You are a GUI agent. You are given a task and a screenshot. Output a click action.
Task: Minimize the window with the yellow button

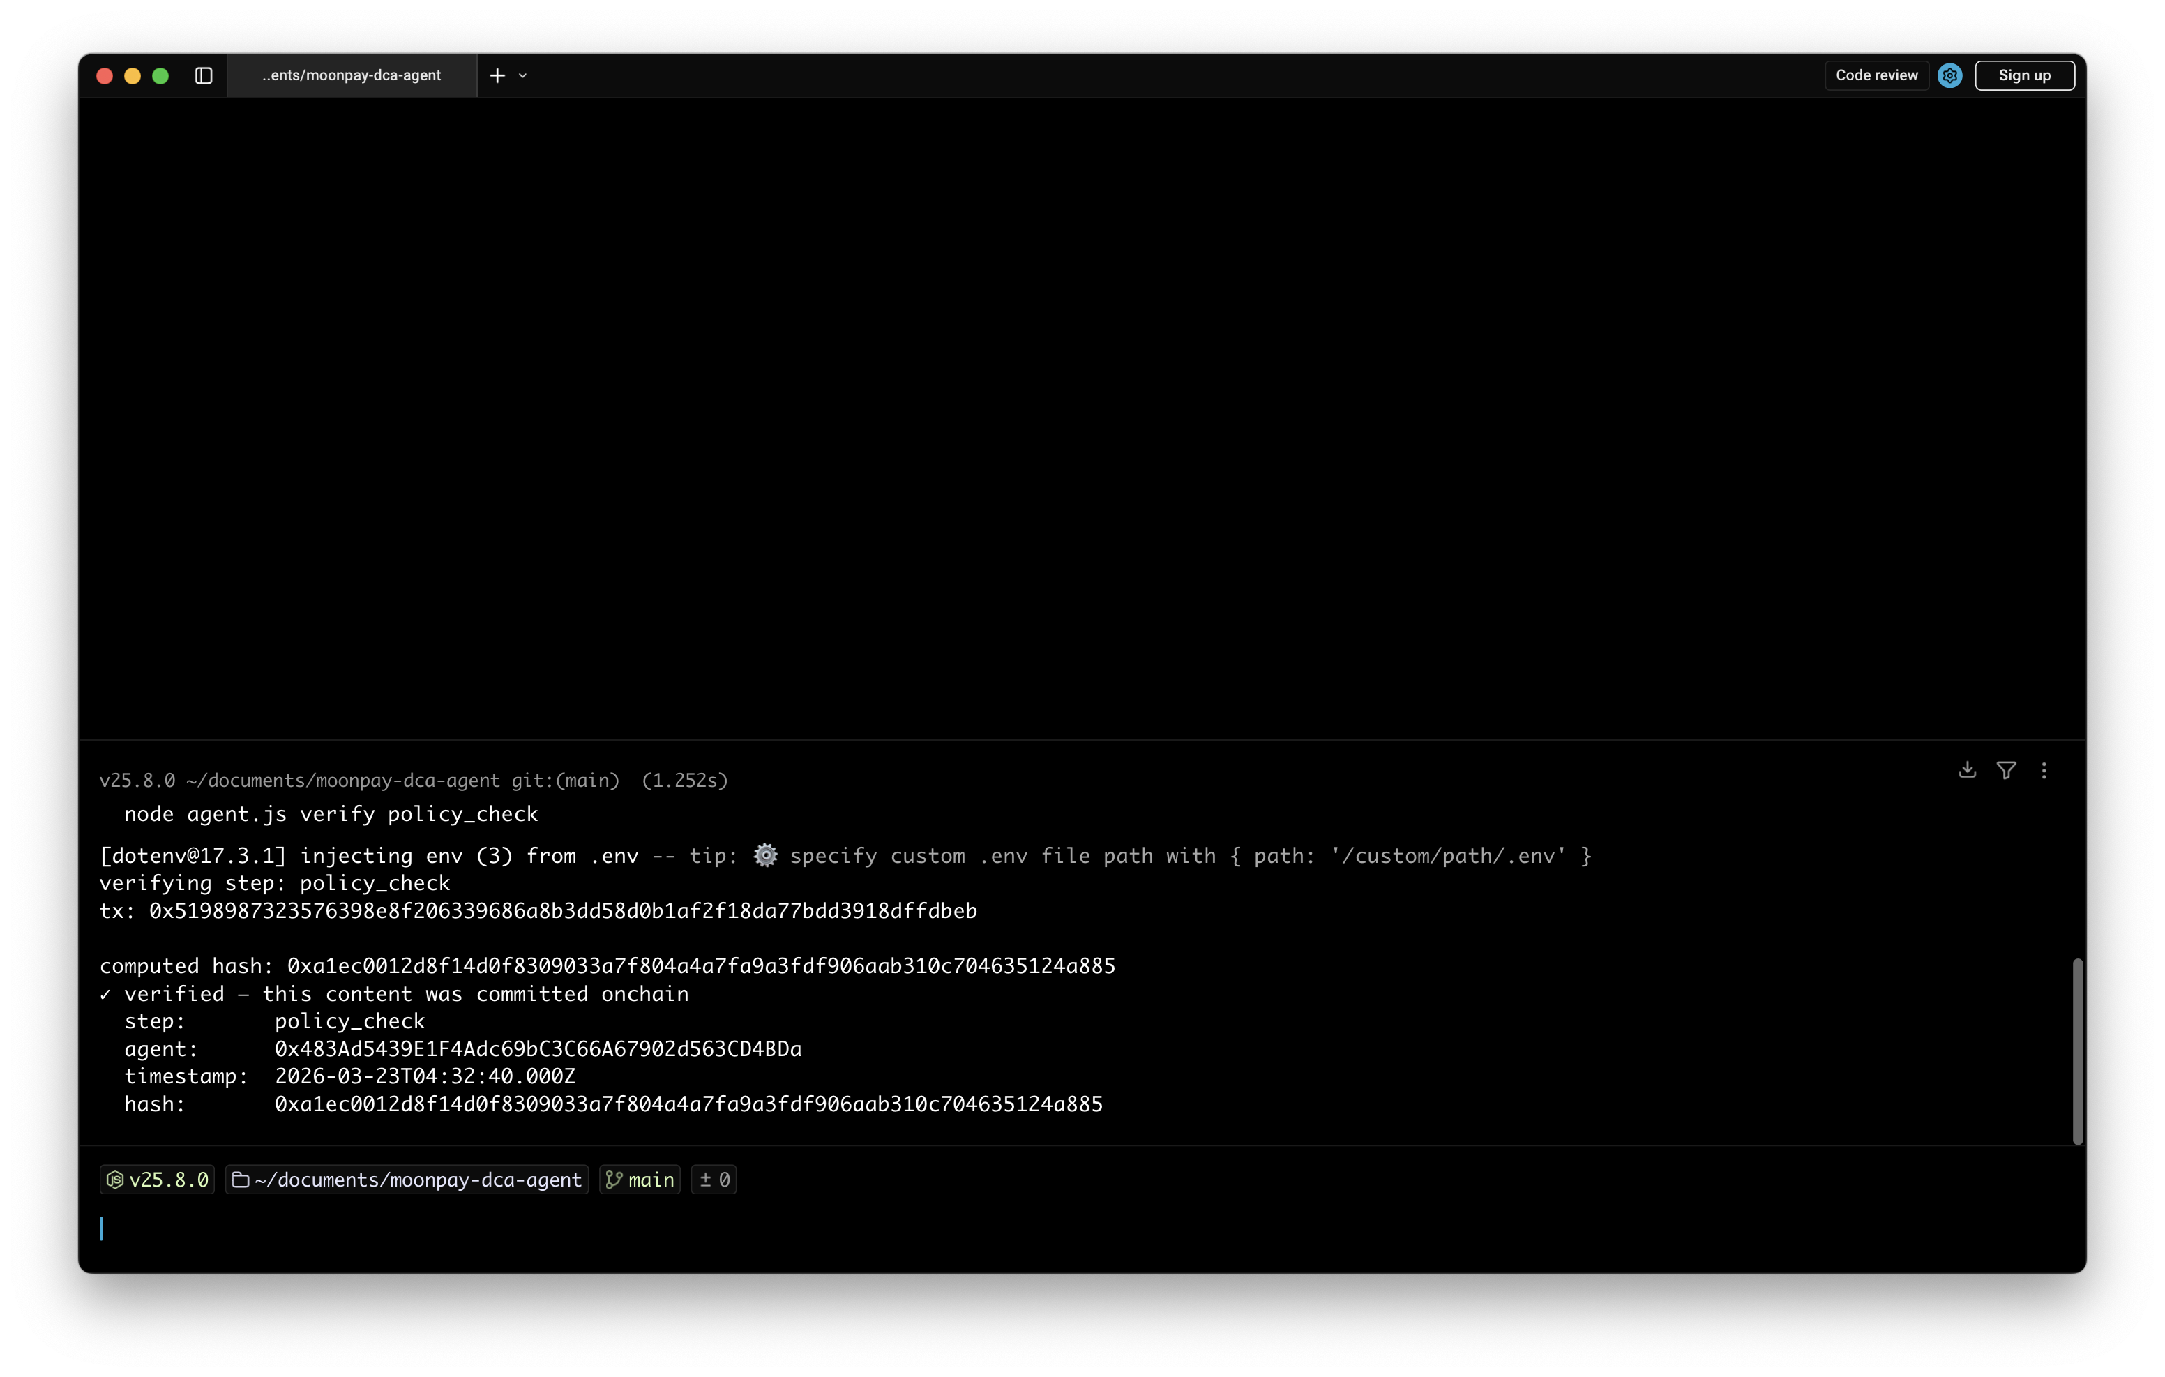coord(132,75)
